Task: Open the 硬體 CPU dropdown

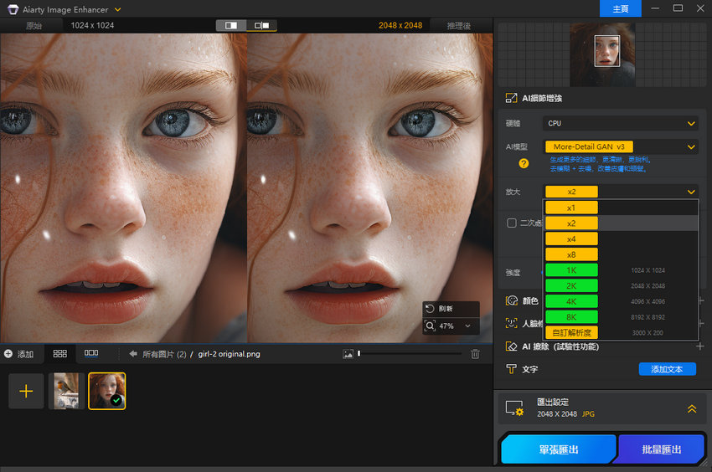Action: tap(620, 124)
